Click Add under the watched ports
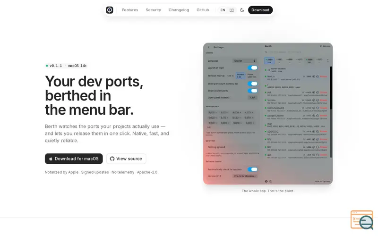Image resolution: width=378 pixels, height=236 pixels. [x=209, y=127]
